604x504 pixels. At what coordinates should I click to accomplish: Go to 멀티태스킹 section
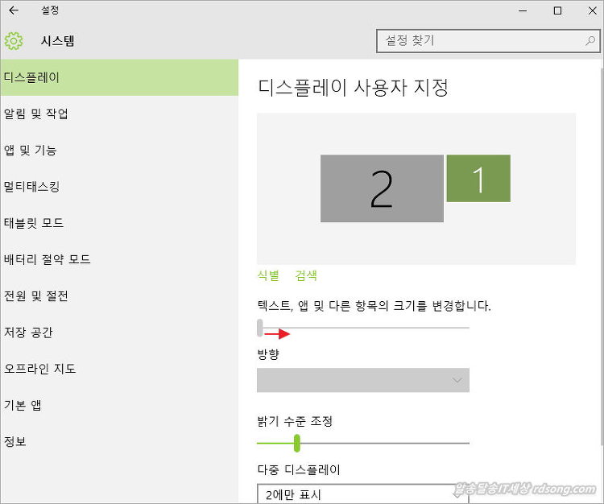click(x=32, y=187)
